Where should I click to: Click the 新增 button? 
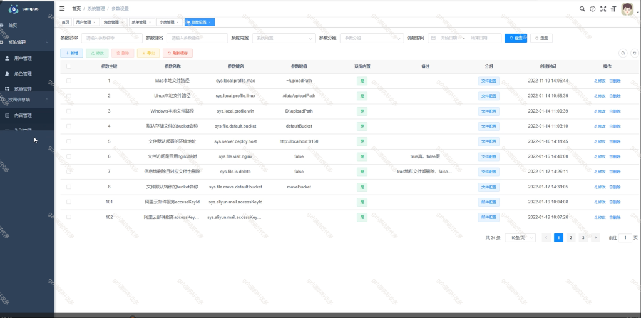coord(71,53)
